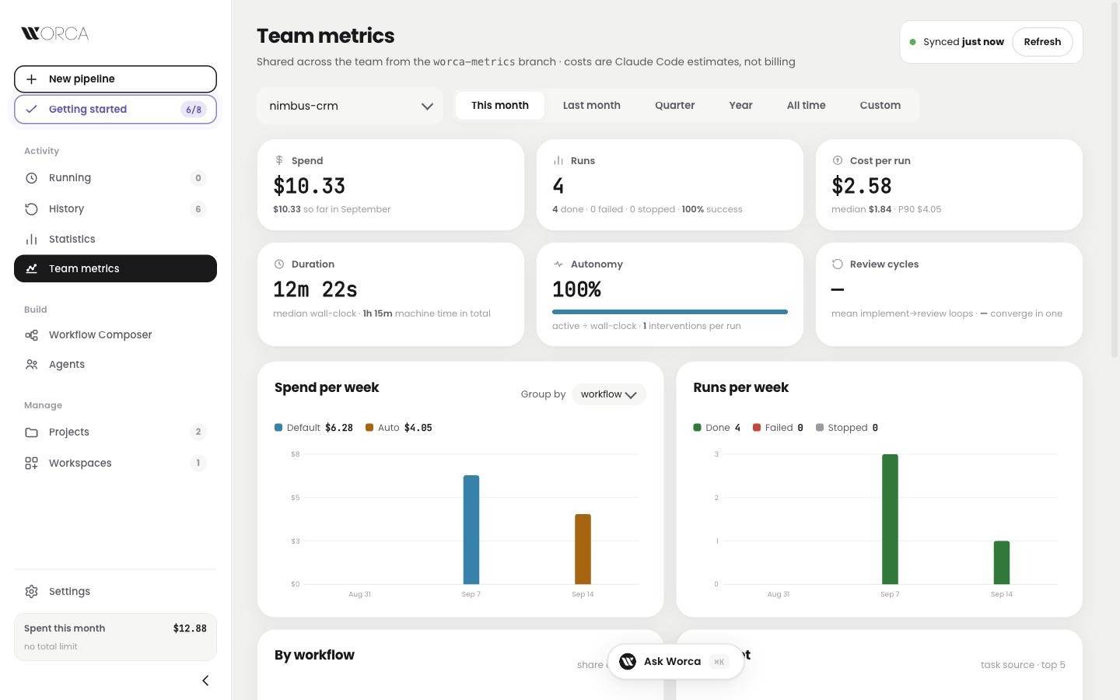This screenshot has width=1120, height=700.
Task: Click the Worca logo in sidebar
Action: coord(55,33)
